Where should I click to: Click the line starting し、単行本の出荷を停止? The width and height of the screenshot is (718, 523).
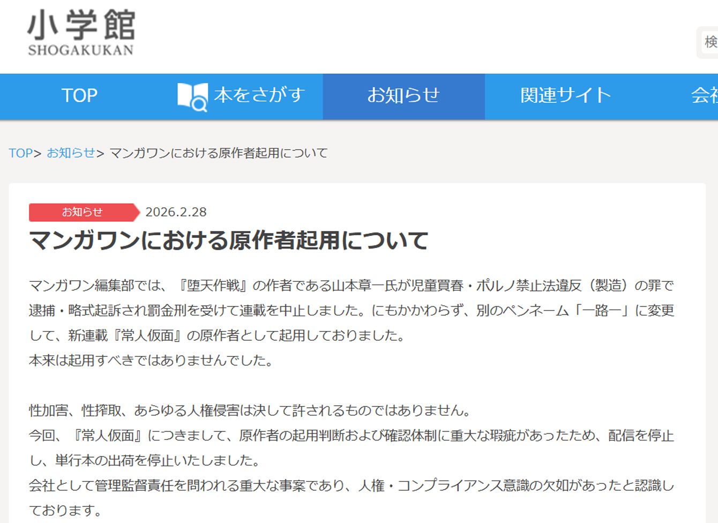[x=145, y=460]
